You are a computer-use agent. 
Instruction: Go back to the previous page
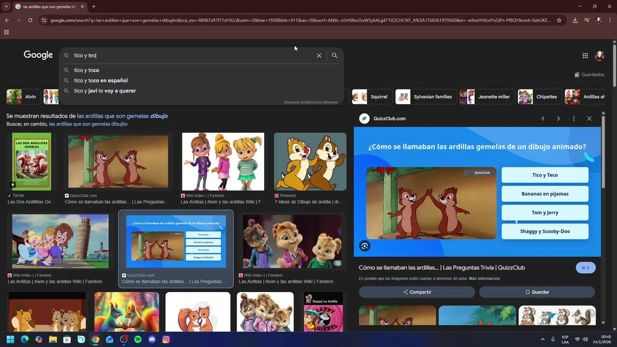tap(7, 20)
